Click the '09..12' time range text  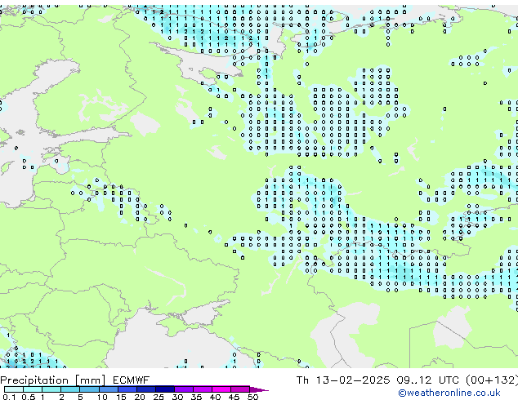[414, 380]
